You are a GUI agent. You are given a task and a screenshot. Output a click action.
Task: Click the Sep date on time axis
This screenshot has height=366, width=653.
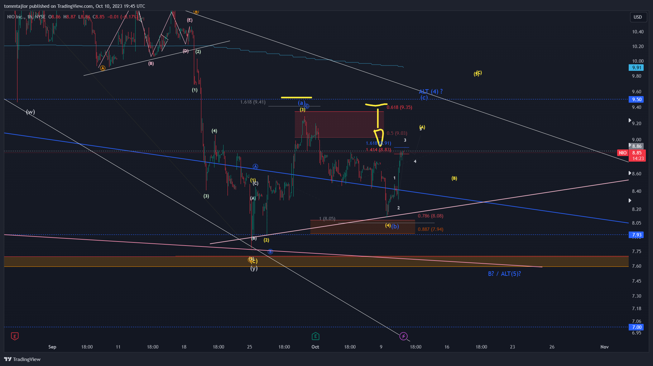pos(52,347)
